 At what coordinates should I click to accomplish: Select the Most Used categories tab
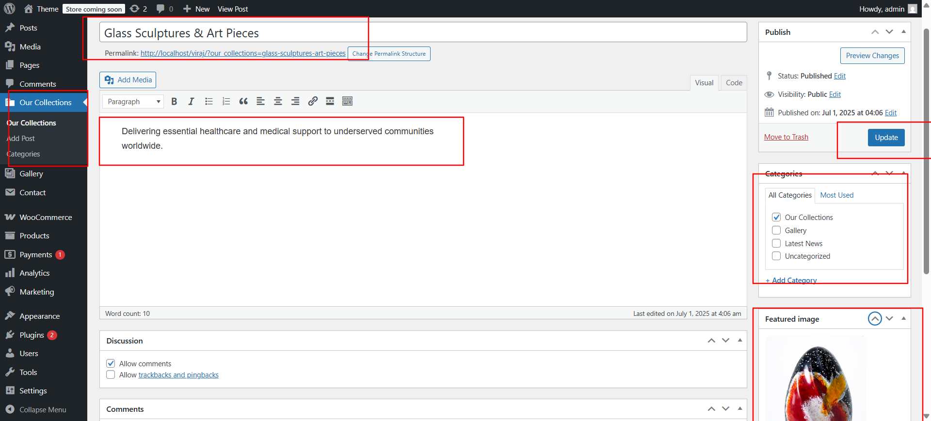point(837,195)
